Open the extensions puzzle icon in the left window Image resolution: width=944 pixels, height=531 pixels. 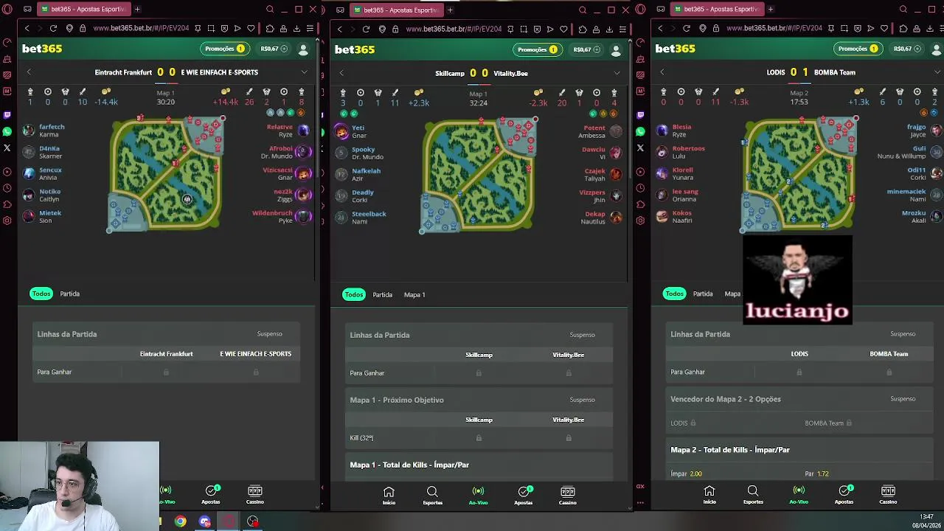pos(270,28)
